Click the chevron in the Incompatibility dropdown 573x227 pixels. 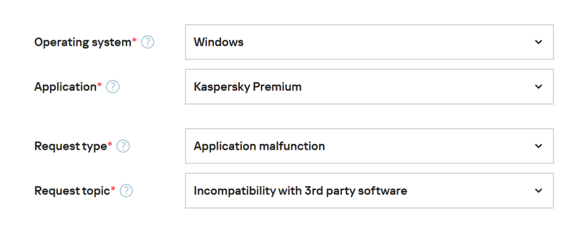[x=539, y=191]
